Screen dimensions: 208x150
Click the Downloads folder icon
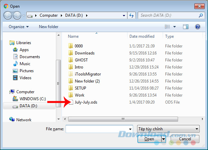(x=71, y=53)
